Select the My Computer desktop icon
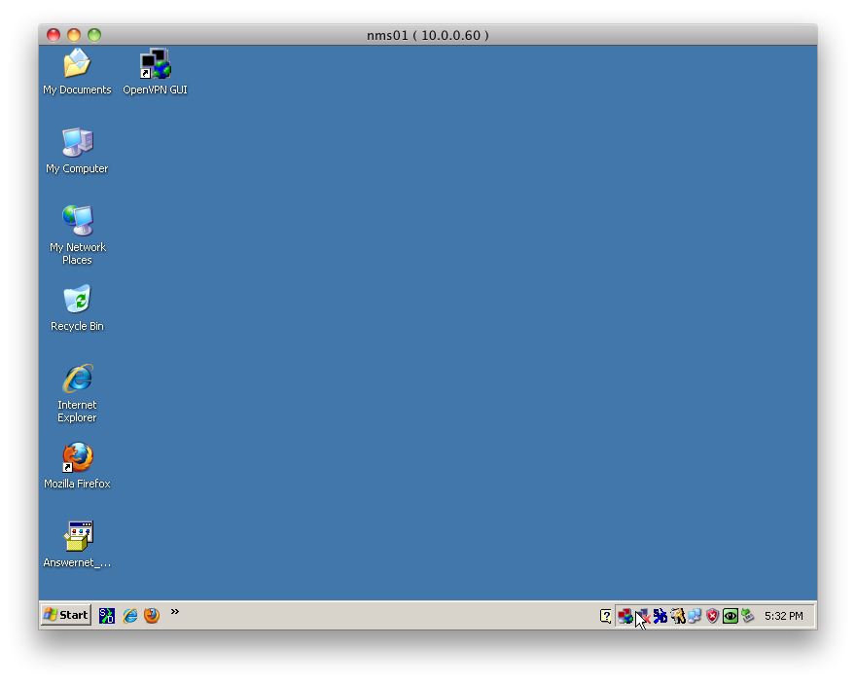856x683 pixels. pos(77,151)
